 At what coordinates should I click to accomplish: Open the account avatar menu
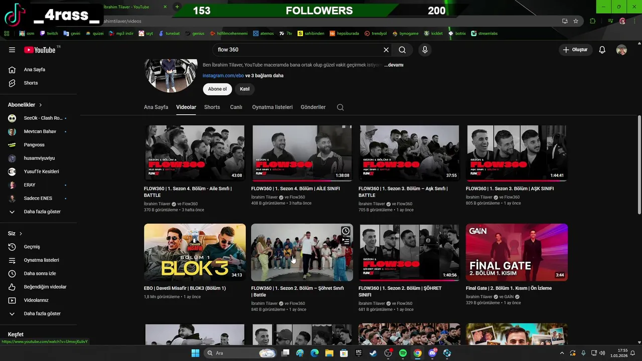[x=621, y=50]
